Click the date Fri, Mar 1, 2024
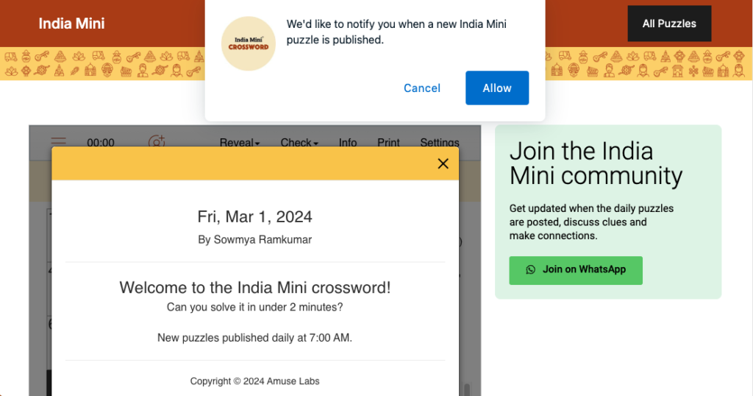 point(255,216)
